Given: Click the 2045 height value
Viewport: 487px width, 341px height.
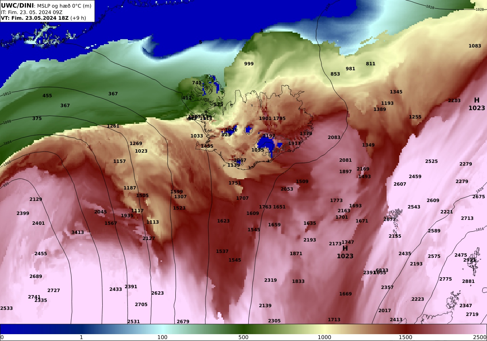Looking at the screenshot, I should pos(100,212).
